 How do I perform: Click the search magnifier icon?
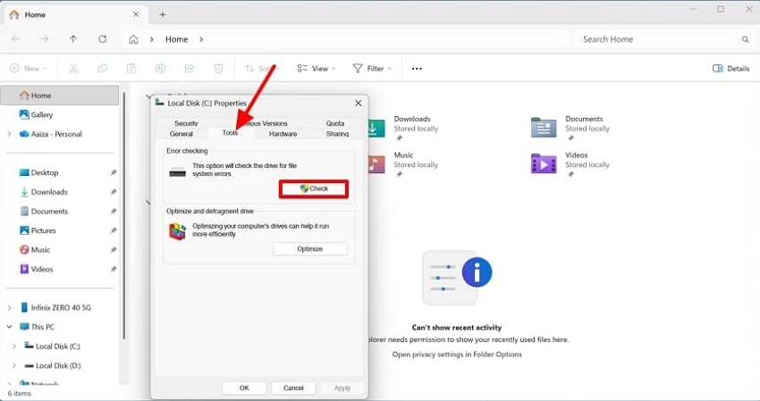[x=745, y=39]
